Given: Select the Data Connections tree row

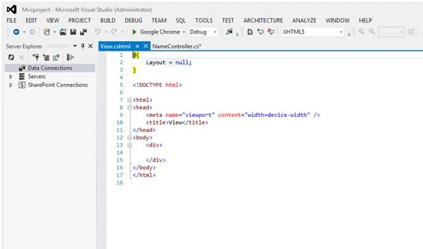Looking at the screenshot, I should pos(50,68).
